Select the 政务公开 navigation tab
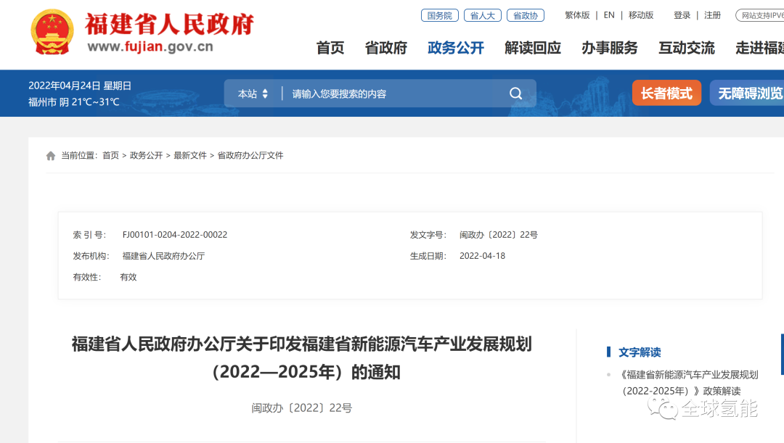This screenshot has height=443, width=784. click(455, 48)
